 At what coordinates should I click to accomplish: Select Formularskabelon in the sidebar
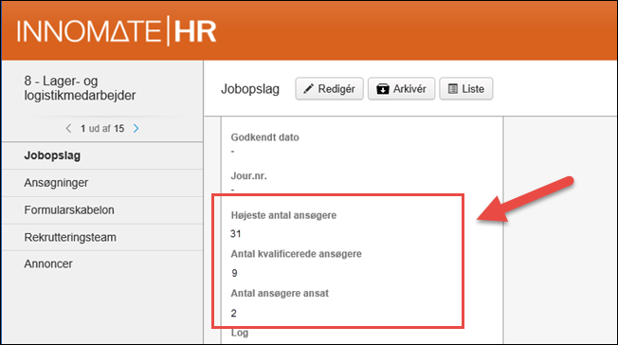pyautogui.click(x=102, y=210)
